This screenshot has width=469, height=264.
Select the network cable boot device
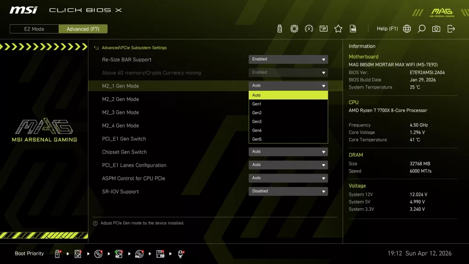180,254
